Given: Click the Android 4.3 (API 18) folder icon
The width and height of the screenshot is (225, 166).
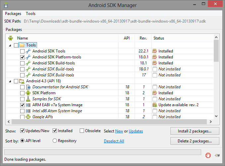Looking at the screenshot, I should 22,81.
